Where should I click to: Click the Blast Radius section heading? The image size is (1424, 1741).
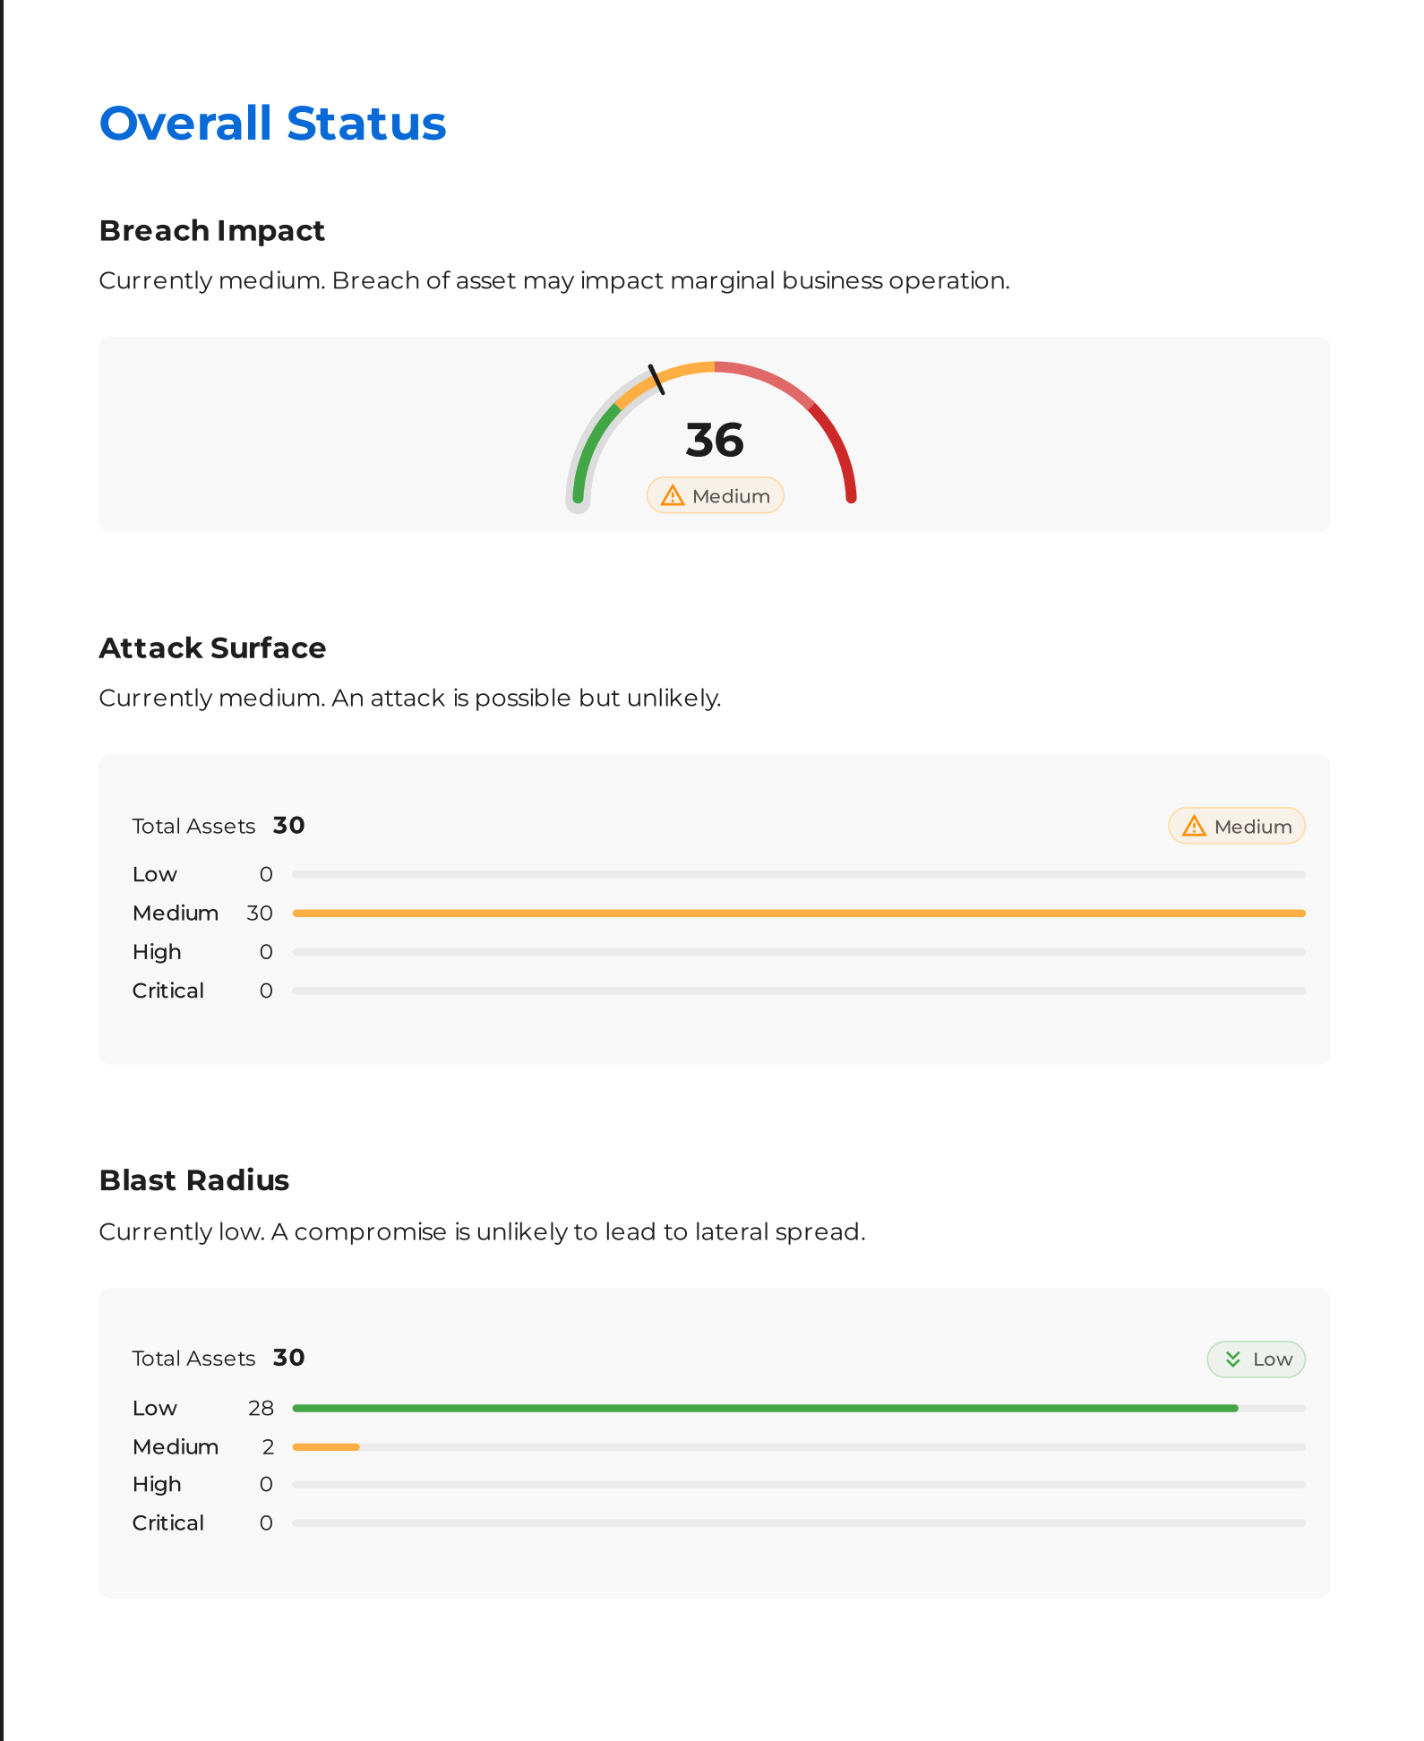point(194,1180)
